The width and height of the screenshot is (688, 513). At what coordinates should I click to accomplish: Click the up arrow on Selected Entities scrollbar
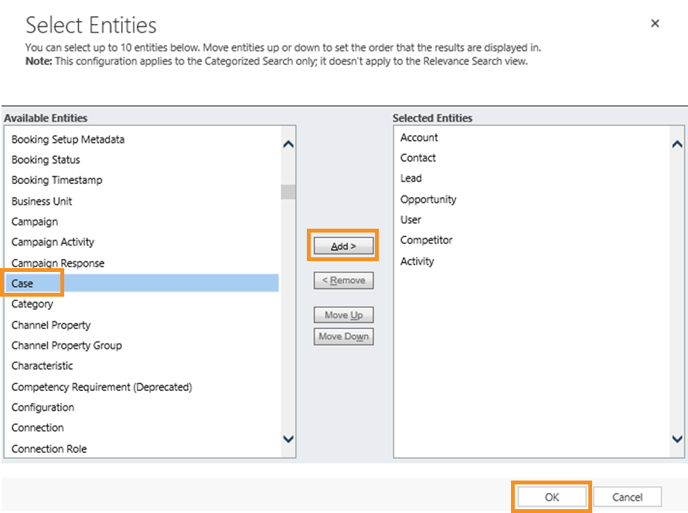678,143
